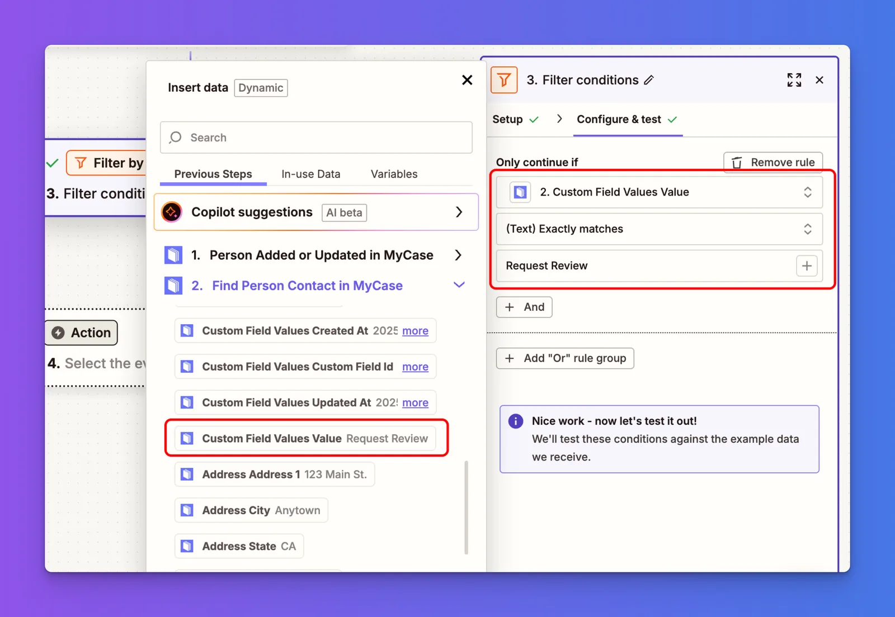Show more of Custom Field Values Created At

coord(415,331)
